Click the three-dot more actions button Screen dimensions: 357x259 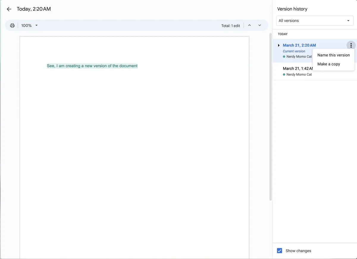[x=351, y=45]
